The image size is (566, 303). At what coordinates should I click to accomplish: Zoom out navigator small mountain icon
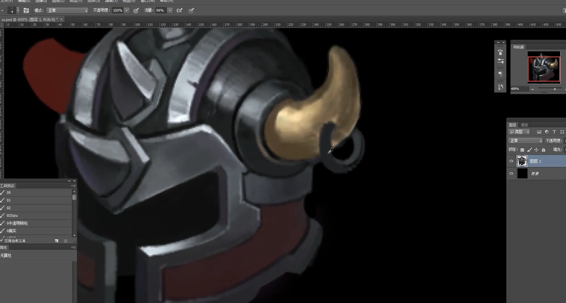click(x=532, y=89)
